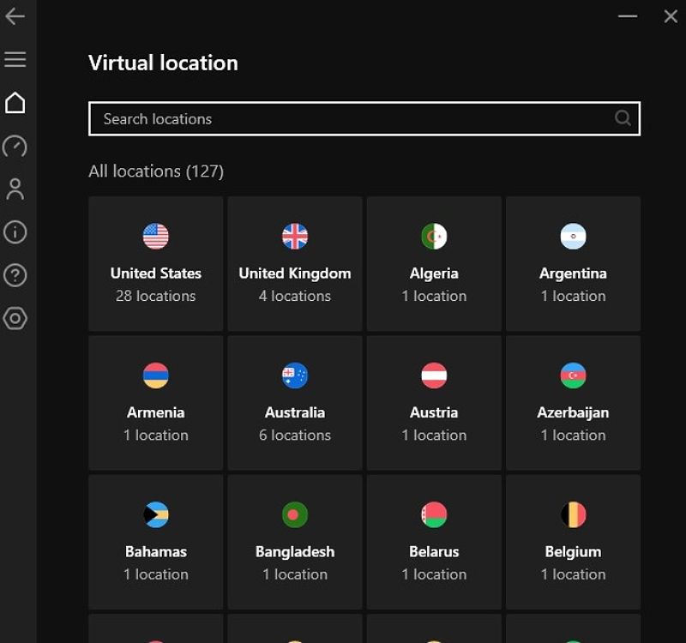686x643 pixels.
Task: Click the '6 locations' text
Action: tap(295, 436)
